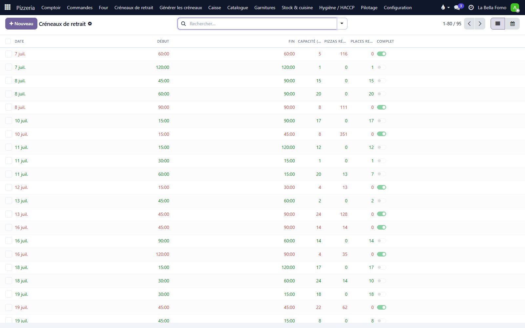Open the Configuration menu
Image resolution: width=525 pixels, height=328 pixels.
click(398, 7)
